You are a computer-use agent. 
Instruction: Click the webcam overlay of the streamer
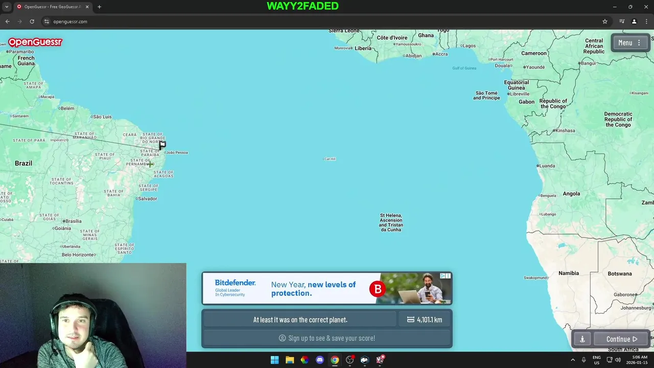(93, 315)
